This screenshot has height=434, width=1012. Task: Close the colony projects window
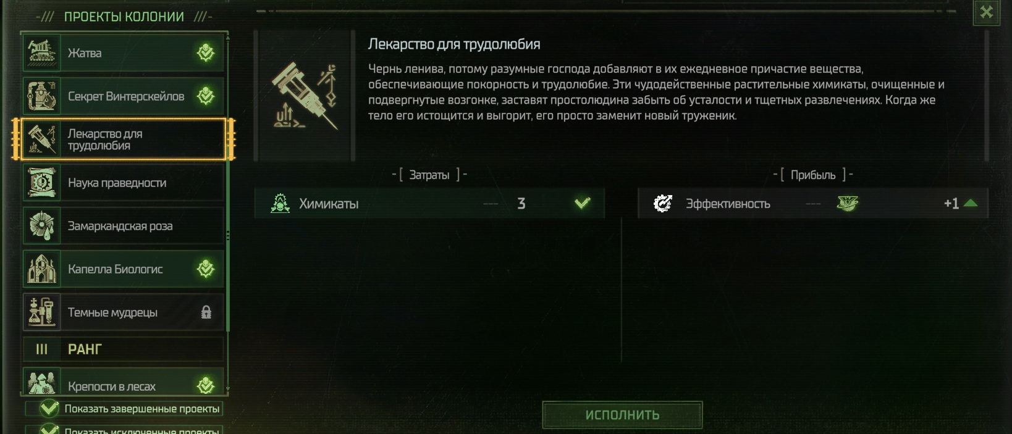[x=987, y=12]
